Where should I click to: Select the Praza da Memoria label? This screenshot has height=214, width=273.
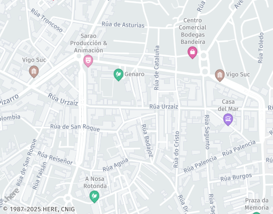[256, 204]
